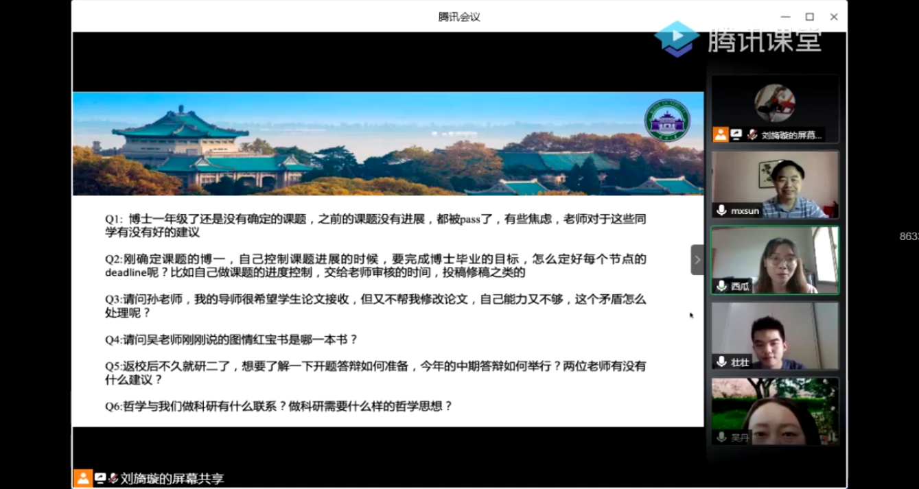The width and height of the screenshot is (919, 489).
Task: Click the presenter avatar in top participant tile
Action: [775, 103]
